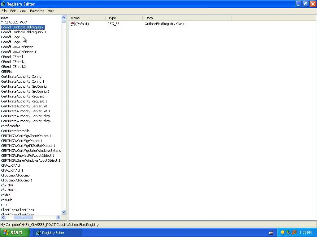Sort by the Type column header
Screen dimensions: 317x237
[x=124, y=18]
